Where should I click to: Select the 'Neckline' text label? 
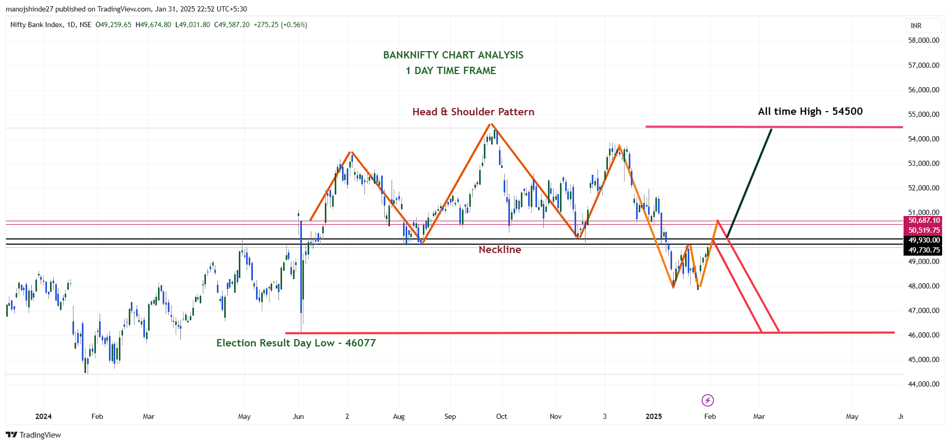point(500,249)
